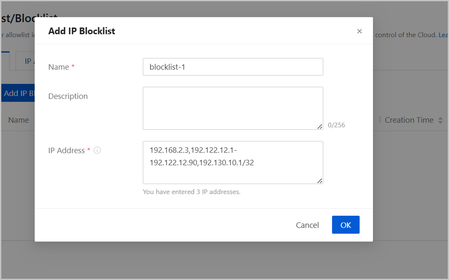Click the IP Address info icon
The height and width of the screenshot is (280, 449).
[97, 150]
